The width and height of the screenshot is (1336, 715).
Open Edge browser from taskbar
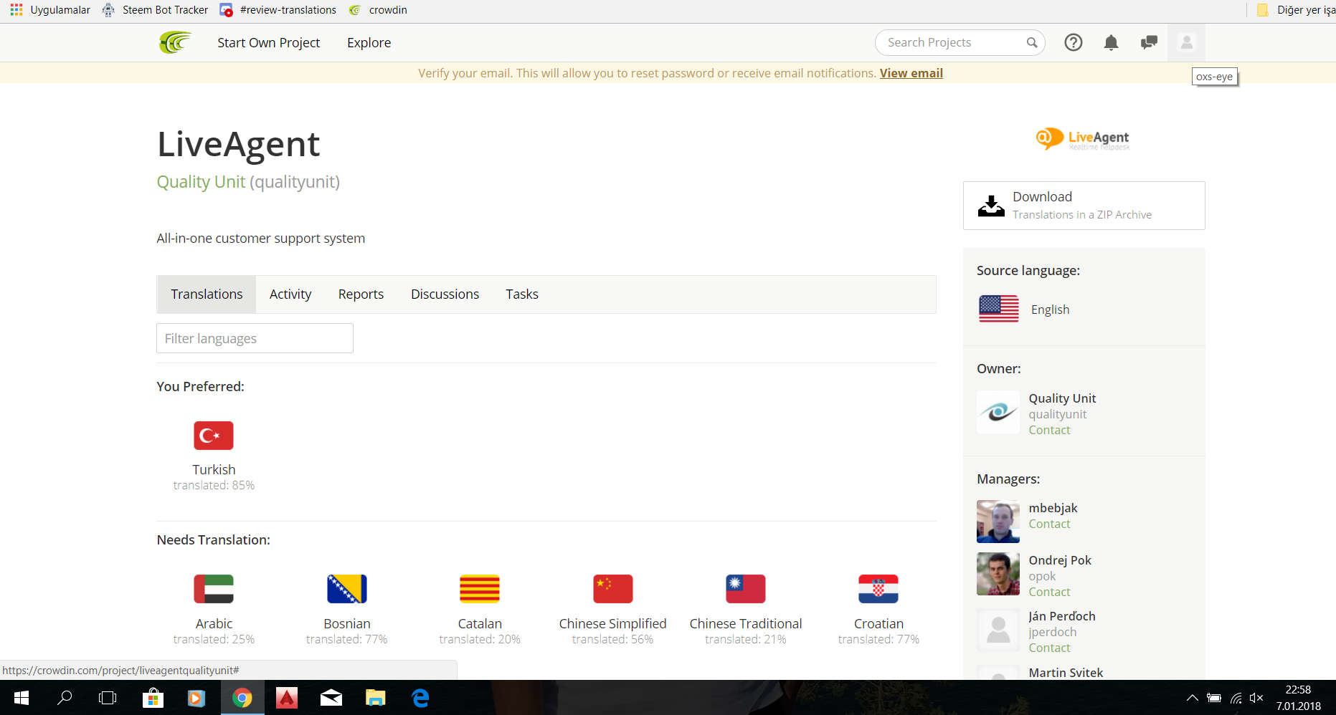click(x=420, y=697)
